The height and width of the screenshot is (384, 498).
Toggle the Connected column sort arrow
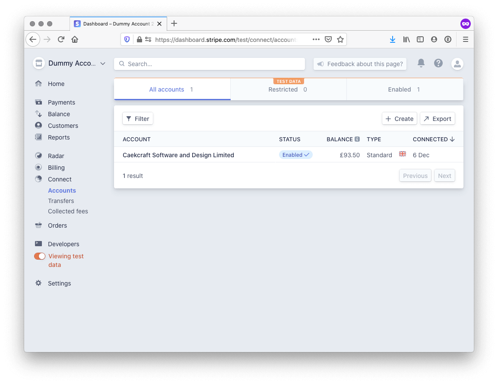pyautogui.click(x=452, y=139)
